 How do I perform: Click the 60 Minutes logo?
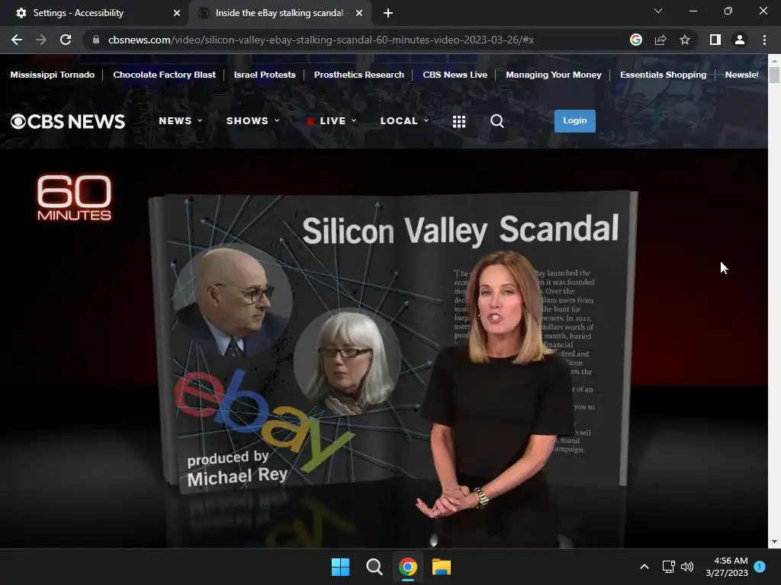[74, 197]
